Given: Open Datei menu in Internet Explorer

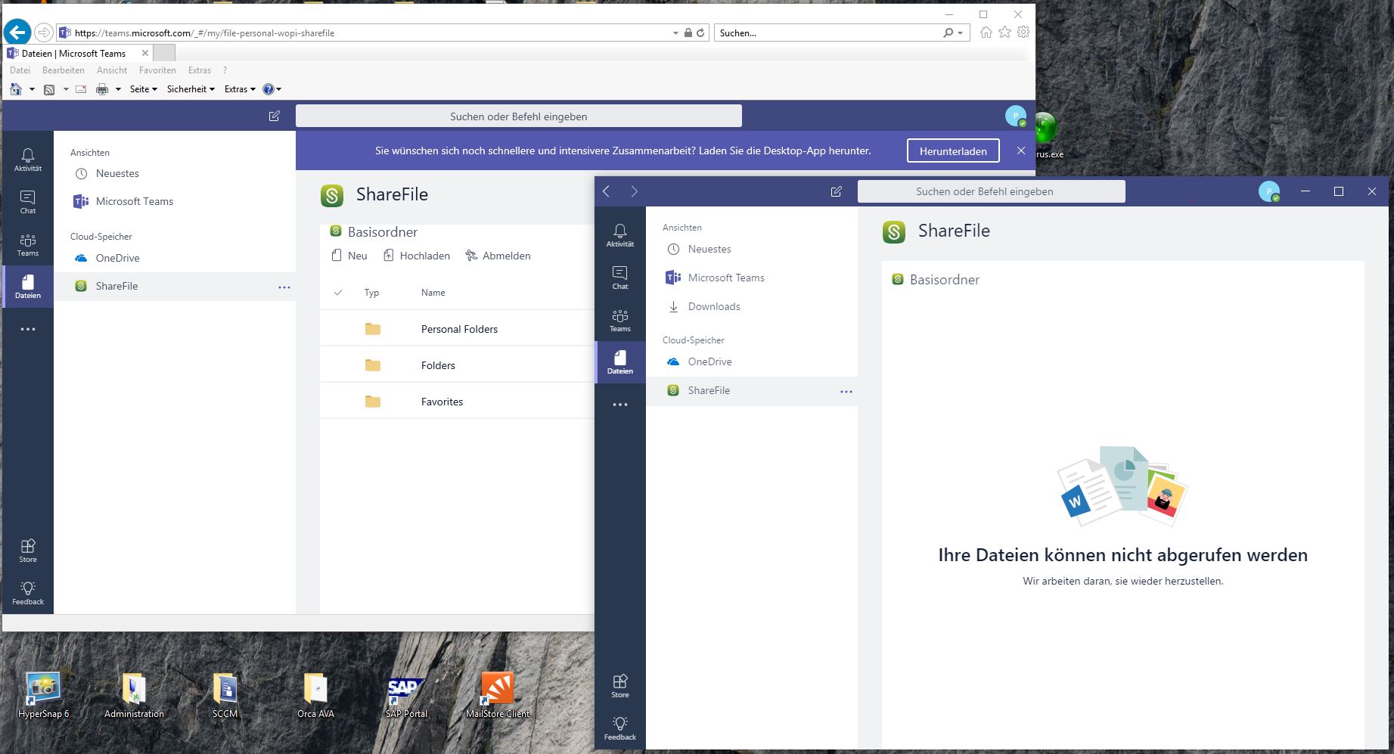Looking at the screenshot, I should (20, 70).
